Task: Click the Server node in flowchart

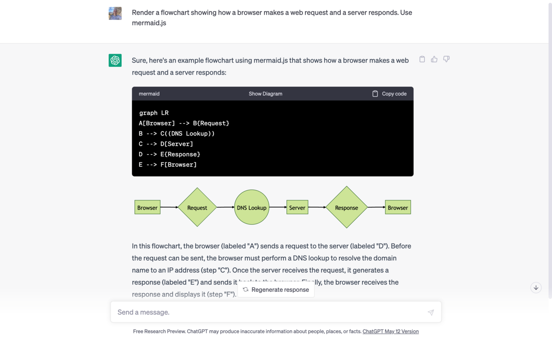Action: click(x=297, y=207)
